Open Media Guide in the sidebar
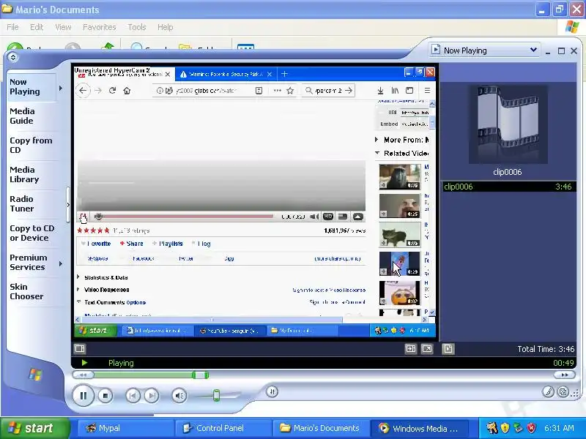The image size is (586, 439). (x=22, y=116)
